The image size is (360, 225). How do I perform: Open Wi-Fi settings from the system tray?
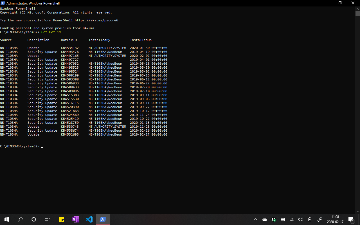[292, 219]
